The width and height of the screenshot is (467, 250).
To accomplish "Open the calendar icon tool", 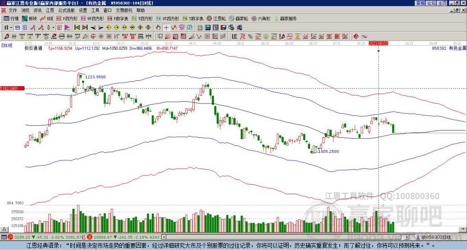I will [200, 28].
